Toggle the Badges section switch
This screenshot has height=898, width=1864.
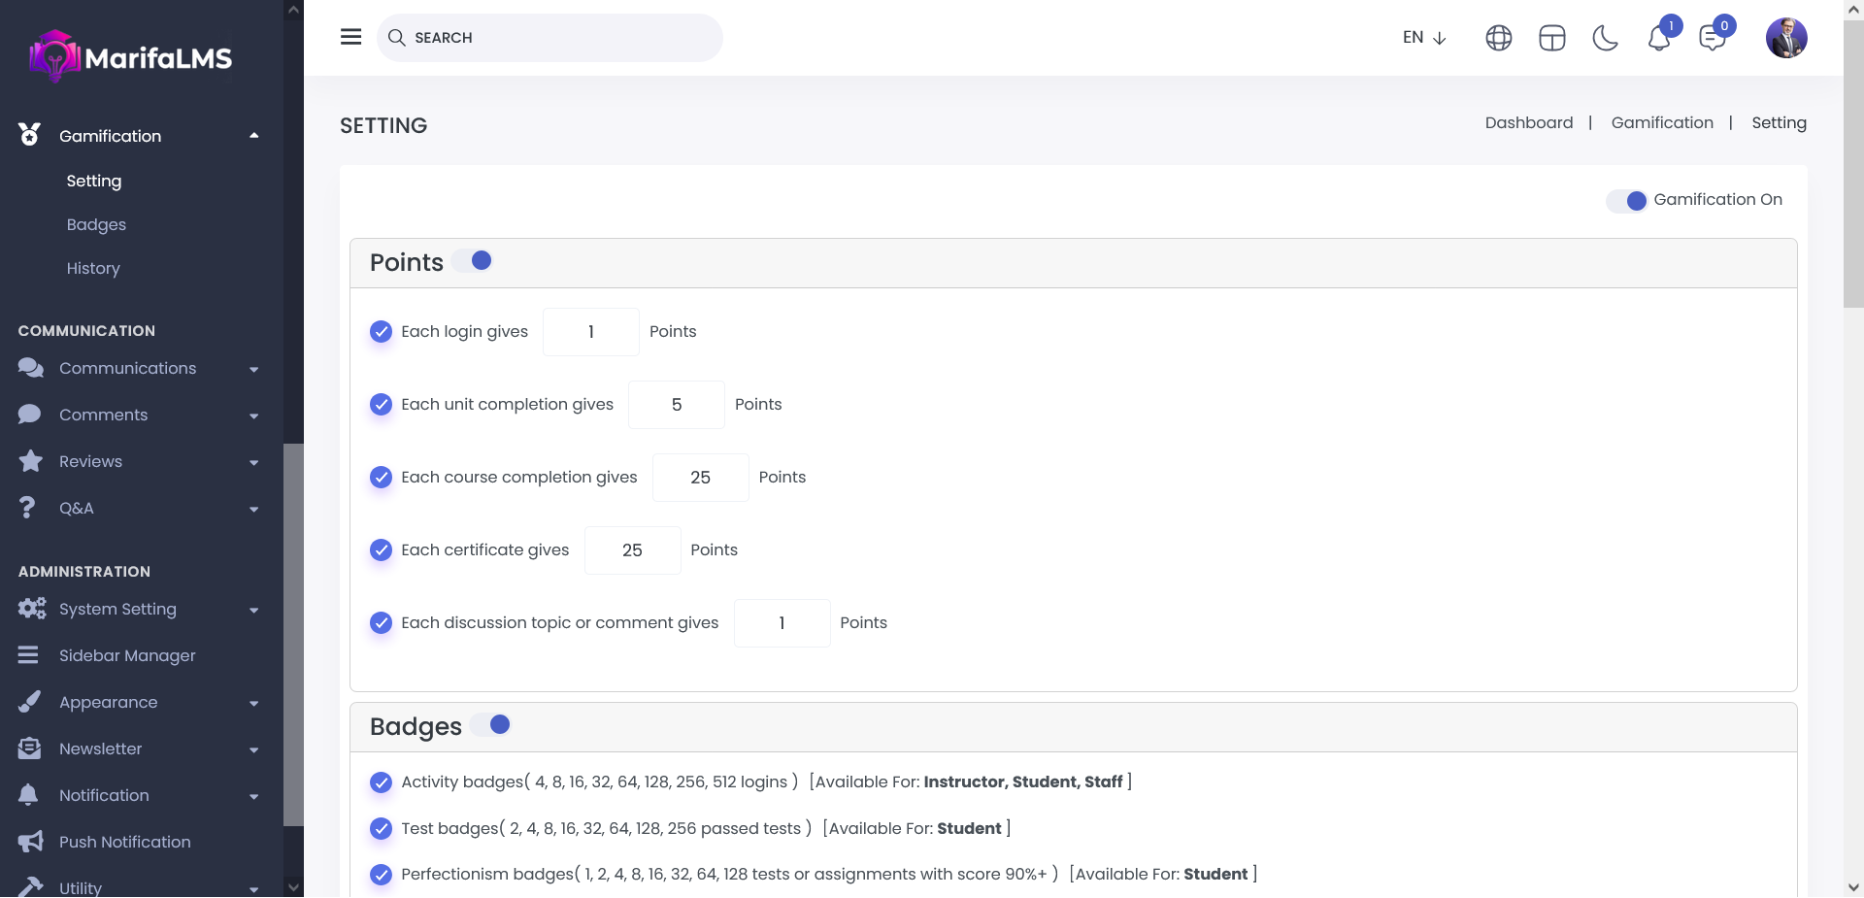coord(492,725)
